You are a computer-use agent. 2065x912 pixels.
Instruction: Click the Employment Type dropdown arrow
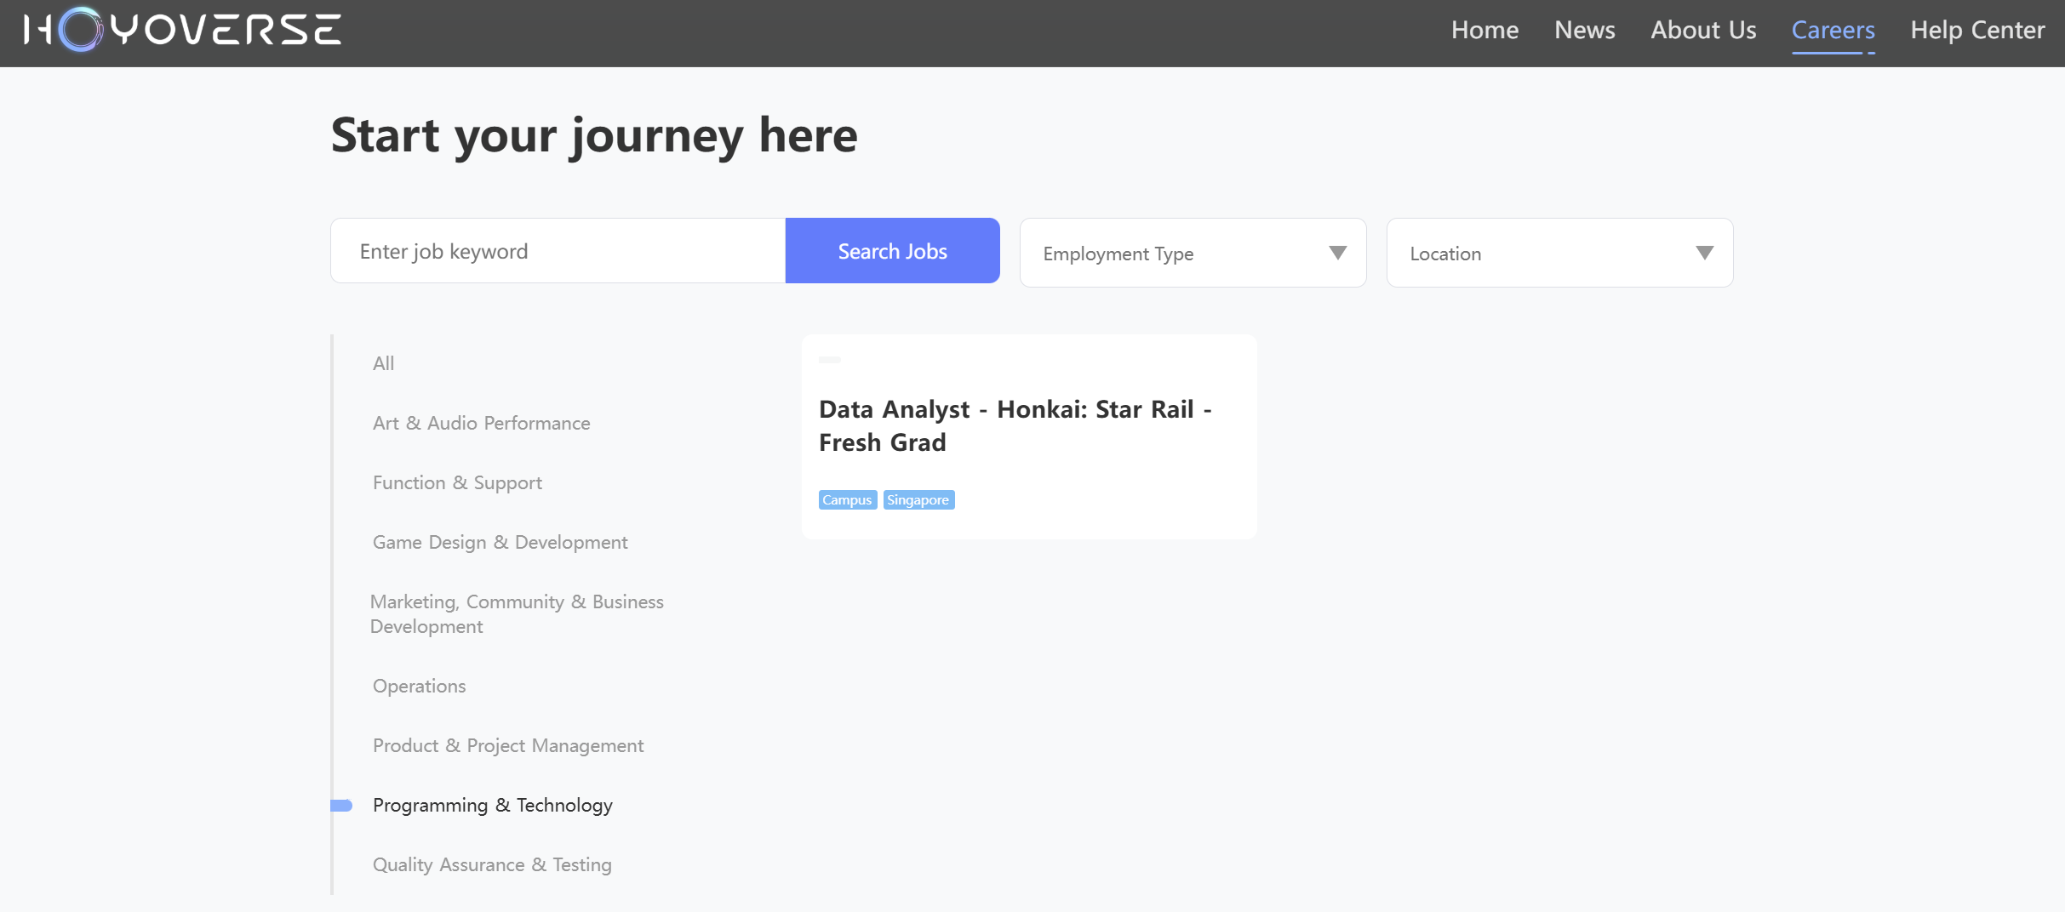pos(1337,253)
